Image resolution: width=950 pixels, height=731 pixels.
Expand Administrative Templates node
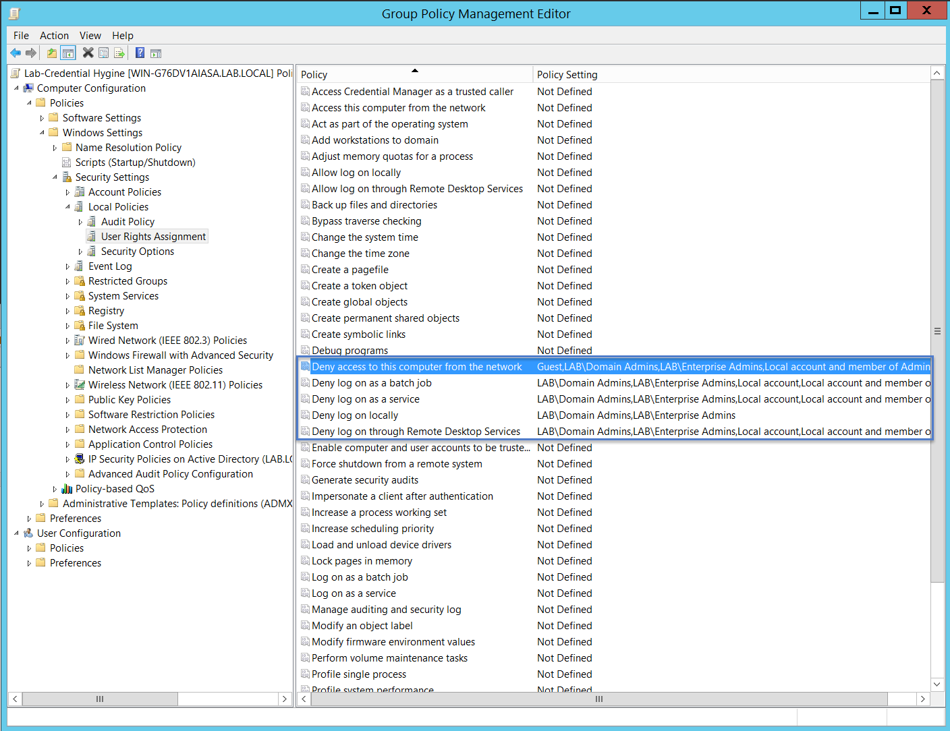click(42, 504)
